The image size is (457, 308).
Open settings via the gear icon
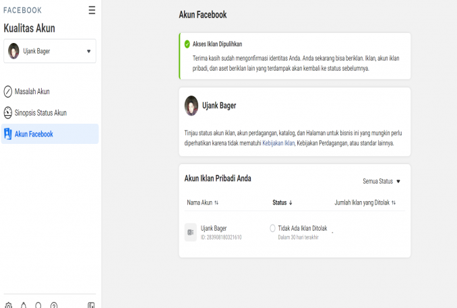[x=8, y=305]
